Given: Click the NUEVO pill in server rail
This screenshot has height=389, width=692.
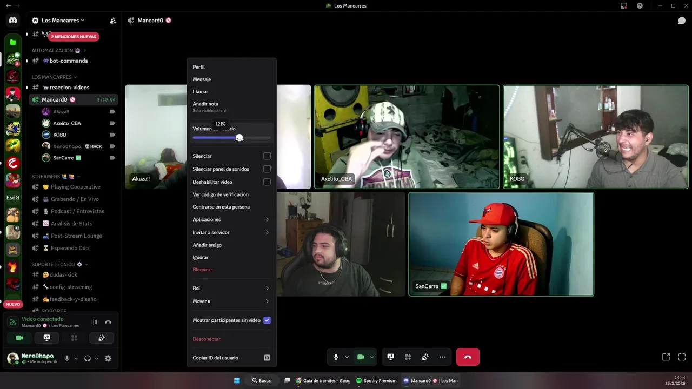Looking at the screenshot, I should coord(13,304).
